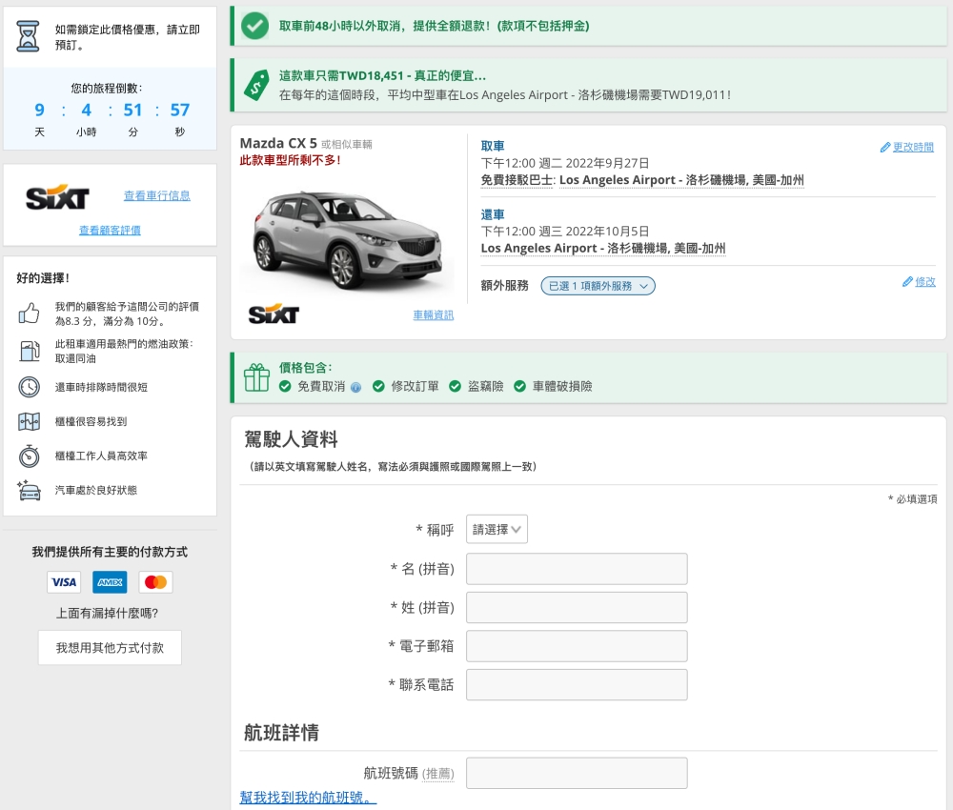The height and width of the screenshot is (810, 953).
Task: Click the Mastercard icon
Action: pos(155,582)
